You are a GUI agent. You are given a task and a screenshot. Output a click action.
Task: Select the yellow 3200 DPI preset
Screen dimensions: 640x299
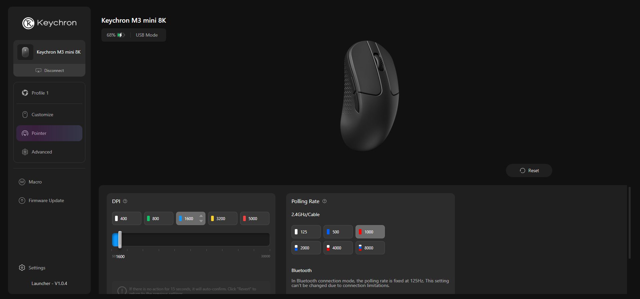[x=223, y=218]
